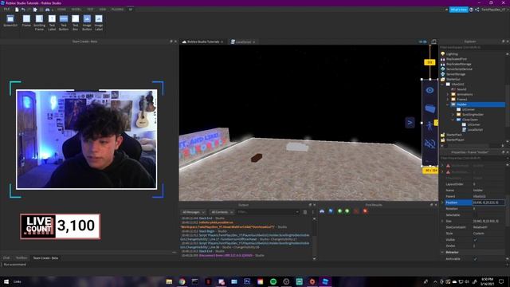Select StarterPlayer in the Explorer
Image resolution: width=510 pixels, height=287 pixels.
click(x=455, y=140)
